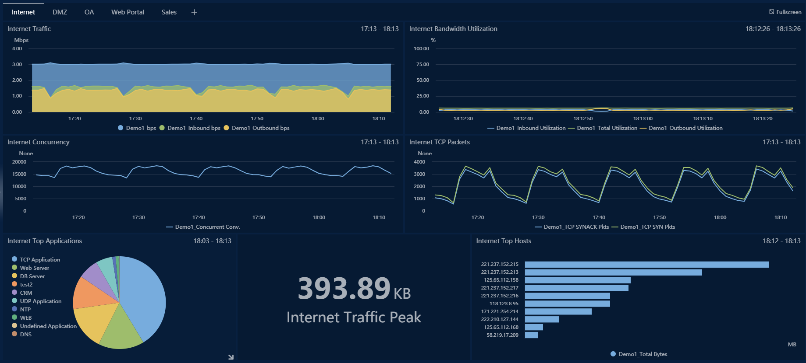Toggle Demo1_Outbound Utilization legend

point(681,128)
